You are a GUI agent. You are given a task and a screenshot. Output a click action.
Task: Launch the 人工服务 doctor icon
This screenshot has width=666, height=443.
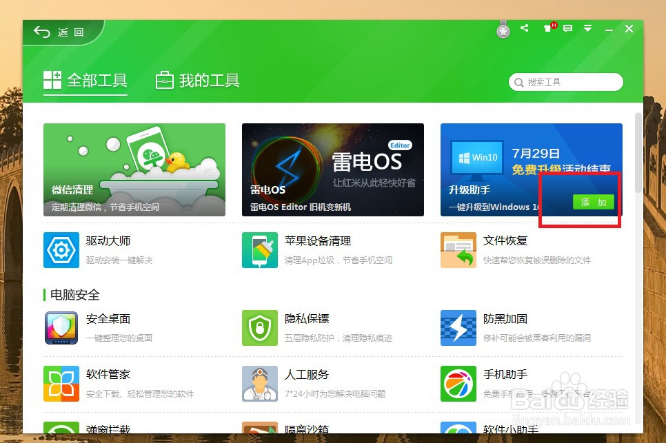pos(260,384)
